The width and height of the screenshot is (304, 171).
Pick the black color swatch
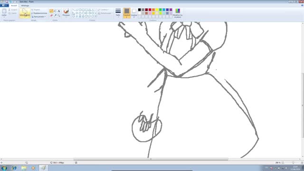click(x=139, y=9)
